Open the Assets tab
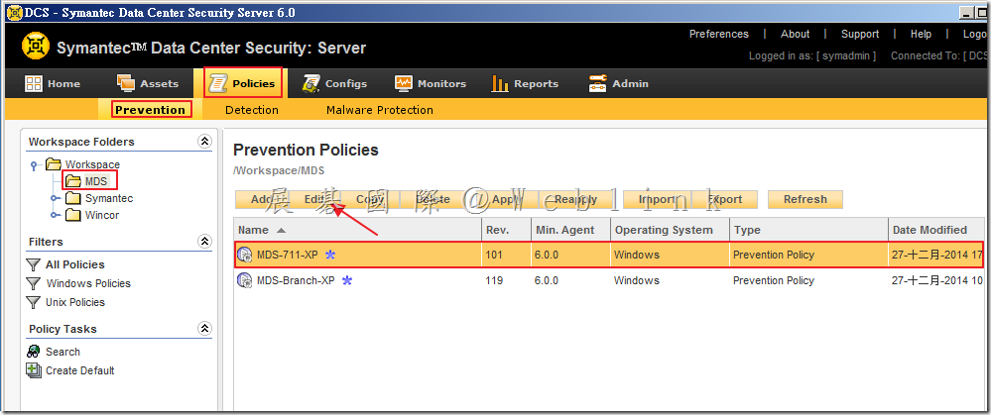991x415 pixels. [x=148, y=83]
